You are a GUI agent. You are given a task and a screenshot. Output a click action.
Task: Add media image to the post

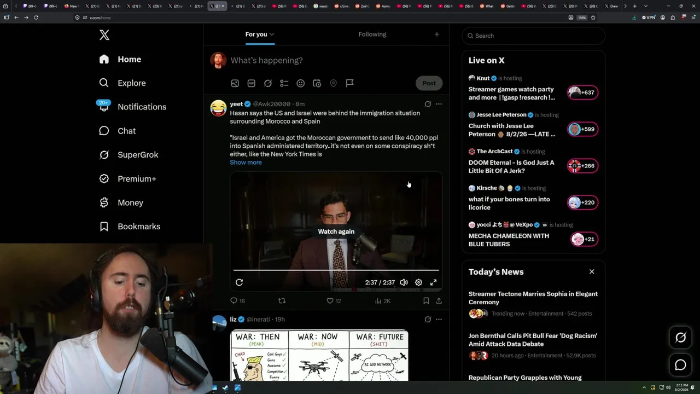(235, 83)
